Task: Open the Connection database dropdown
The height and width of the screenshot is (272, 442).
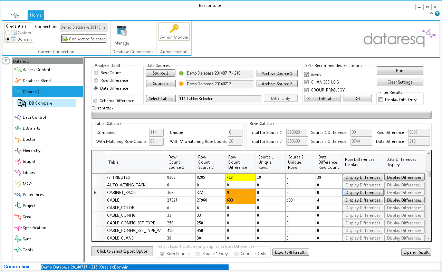Action: 84,27
